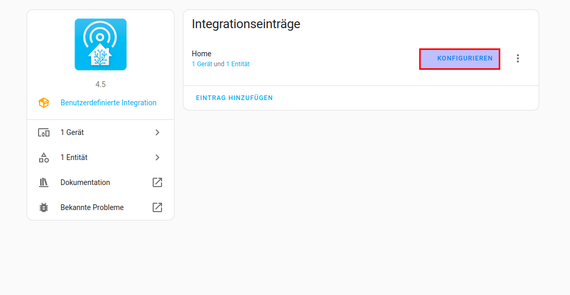Expand the chevron beside sidebar 1 Gerät
Viewport: 570px width, 295px height.
[157, 132]
